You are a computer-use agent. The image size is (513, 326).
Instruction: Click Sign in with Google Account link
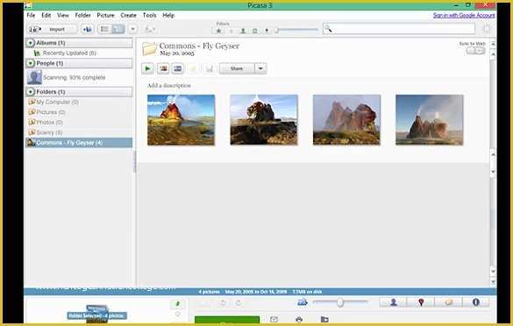coord(464,16)
